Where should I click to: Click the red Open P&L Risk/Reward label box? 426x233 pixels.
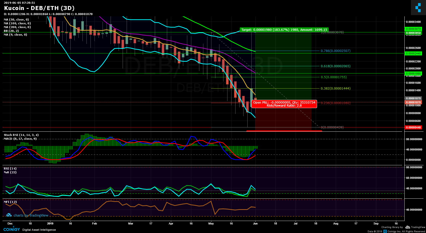[284, 104]
